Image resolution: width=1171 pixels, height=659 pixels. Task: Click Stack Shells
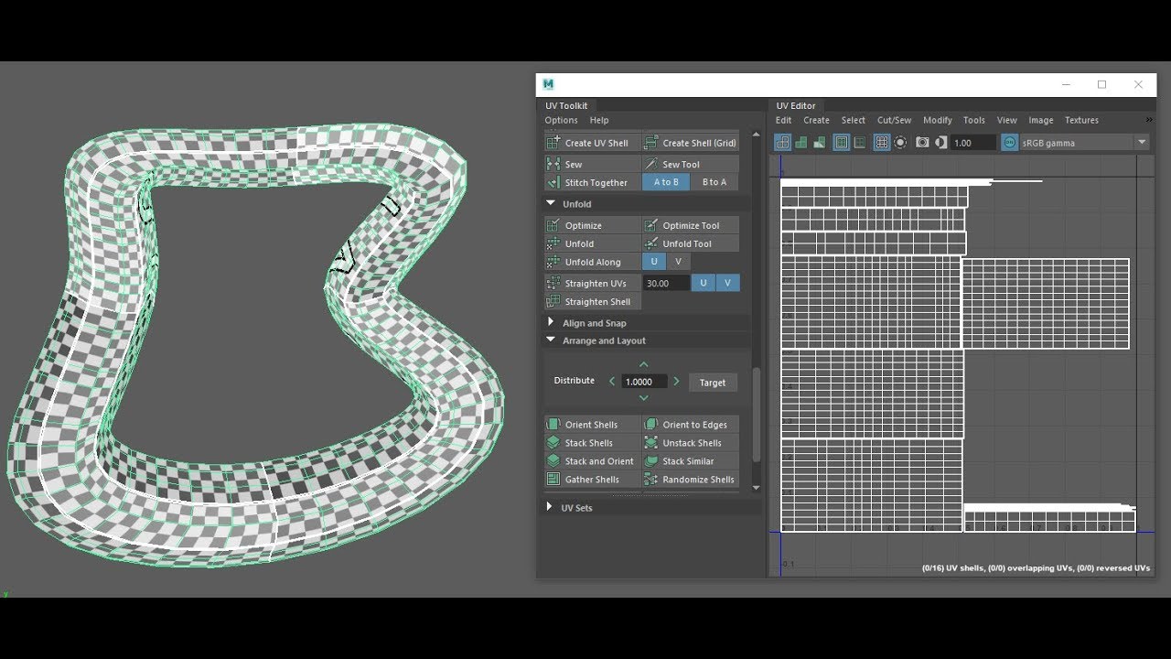click(593, 443)
